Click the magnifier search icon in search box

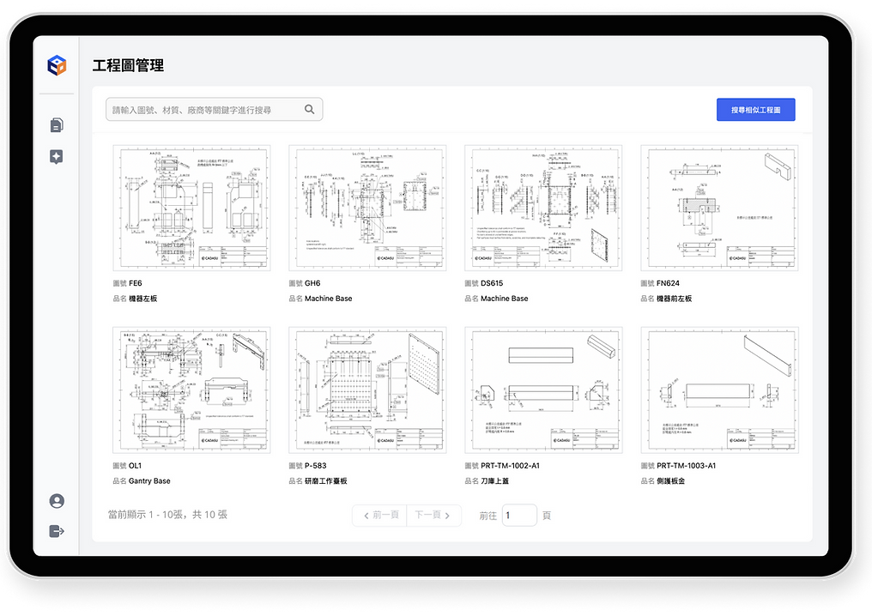pyautogui.click(x=309, y=110)
